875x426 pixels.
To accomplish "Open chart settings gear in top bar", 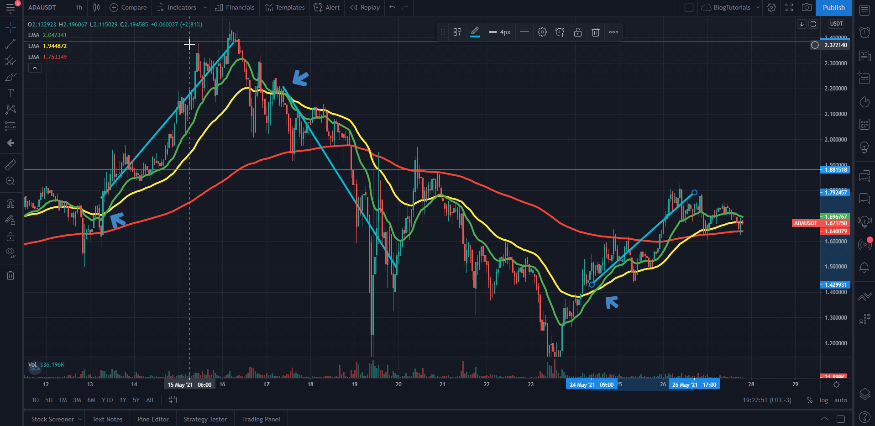I will [x=771, y=7].
